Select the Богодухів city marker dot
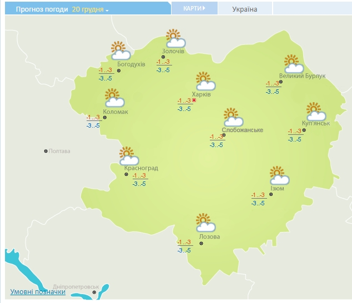This screenshot has height=303, width=352. (119, 70)
